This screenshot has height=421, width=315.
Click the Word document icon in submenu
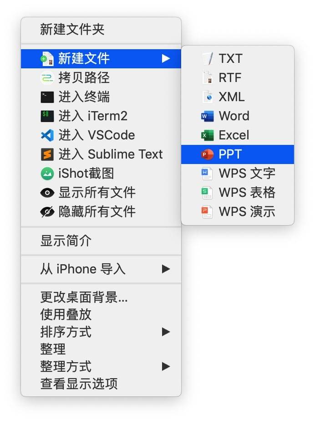point(207,116)
